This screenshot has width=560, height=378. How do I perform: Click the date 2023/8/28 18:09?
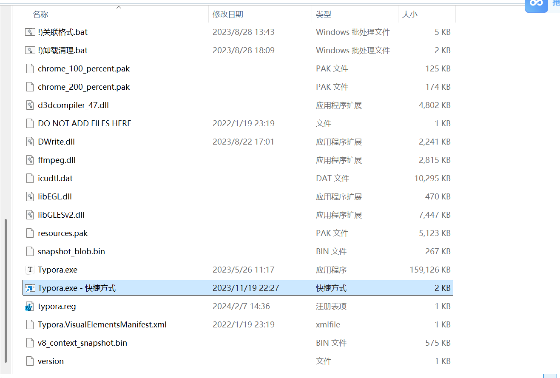tap(244, 50)
